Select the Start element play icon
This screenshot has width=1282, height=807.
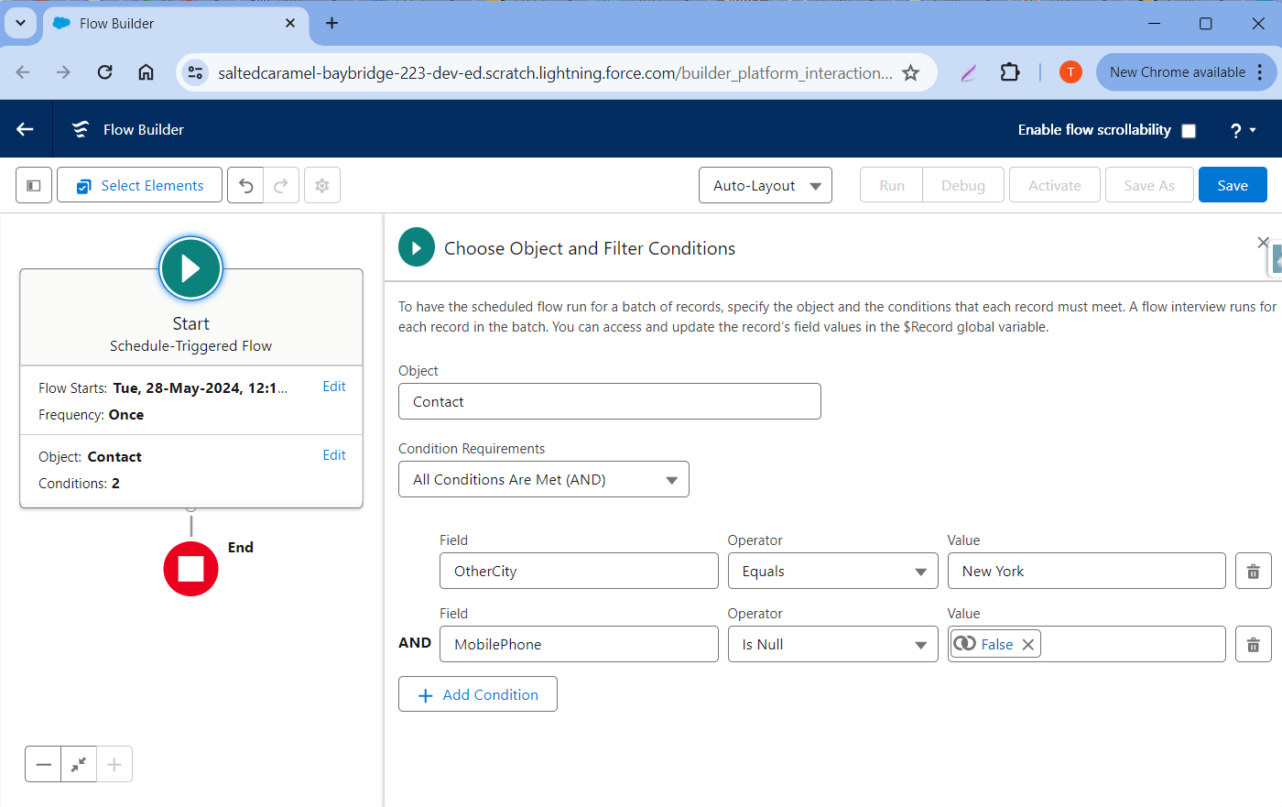[190, 268]
